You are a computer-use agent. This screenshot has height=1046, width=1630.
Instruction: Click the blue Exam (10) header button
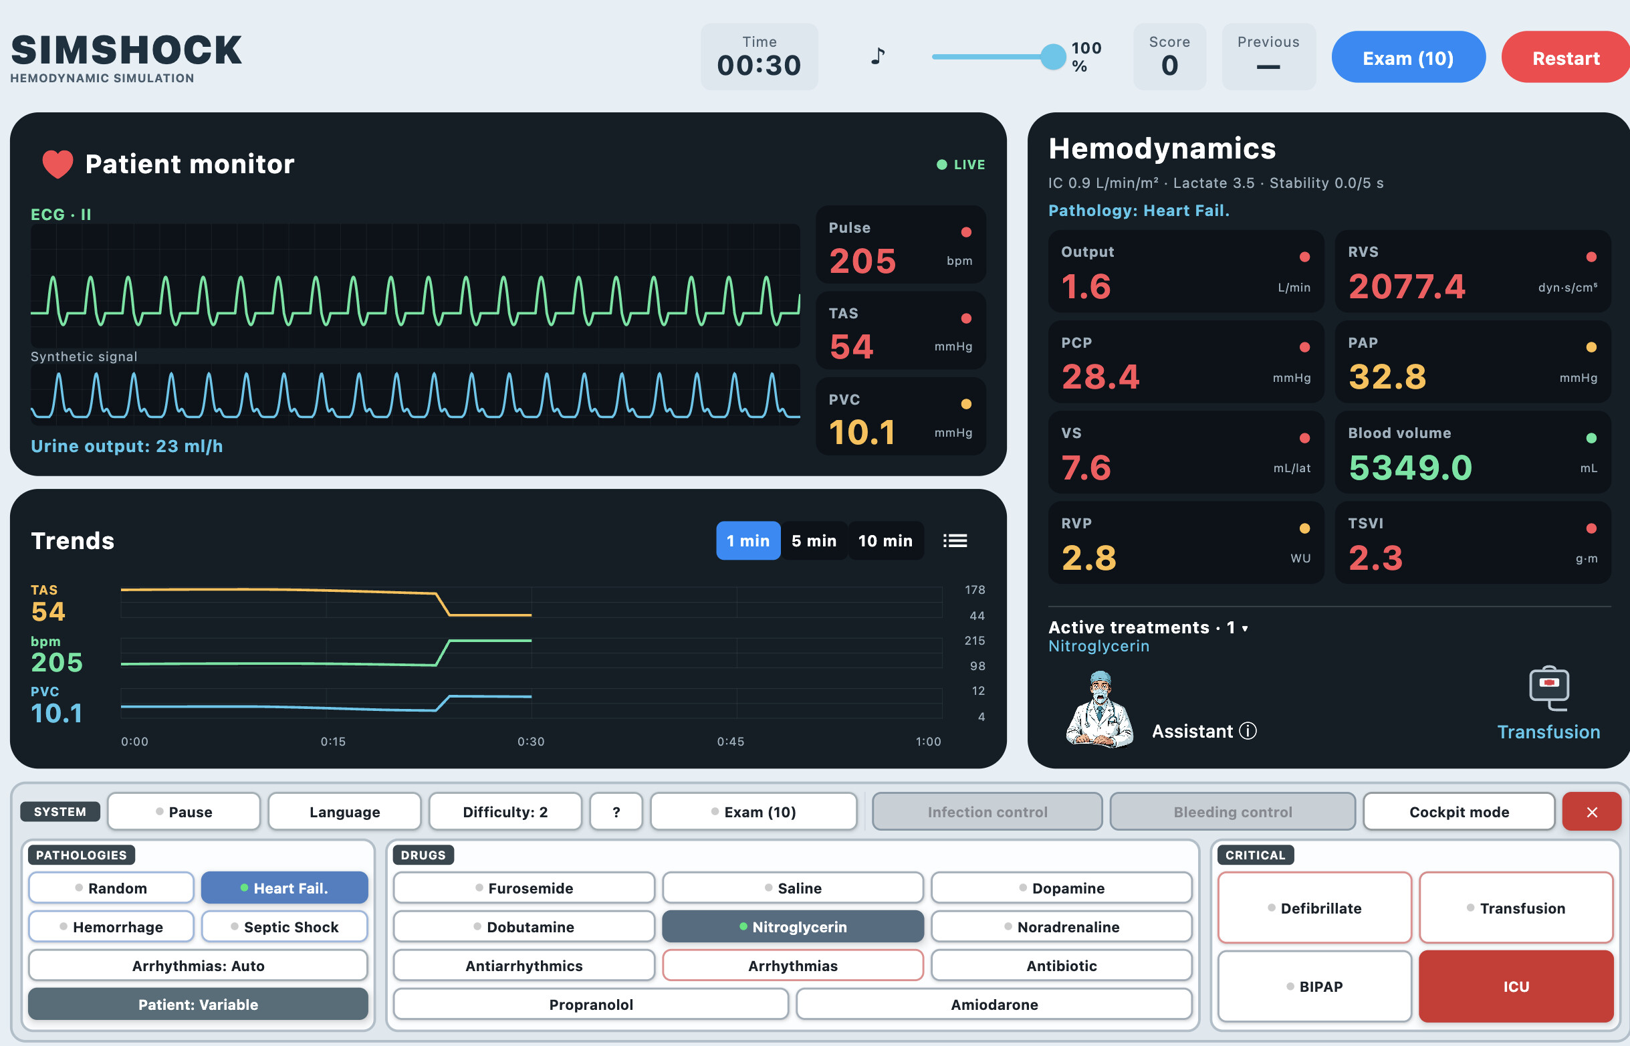pos(1409,58)
